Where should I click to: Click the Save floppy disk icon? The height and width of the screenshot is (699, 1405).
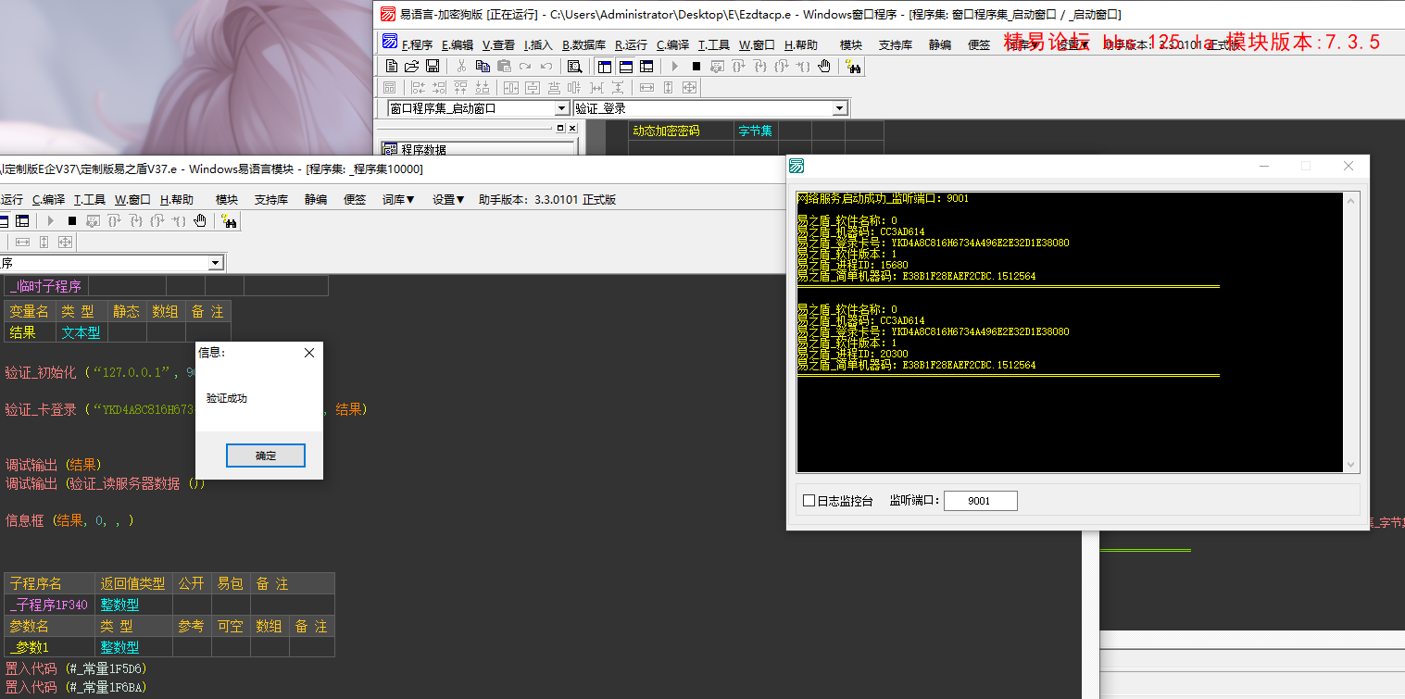click(432, 66)
